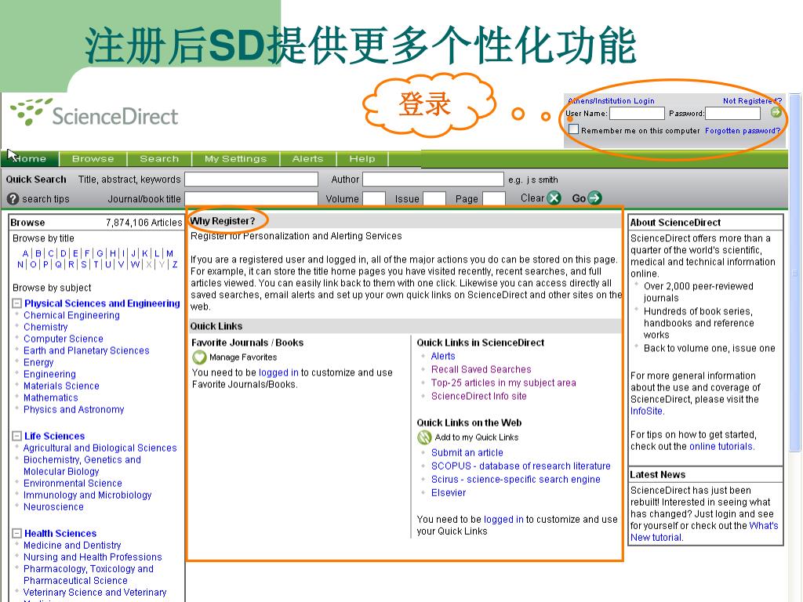Screen dimensions: 803x602
Task: Collapse the Physical Sciences and Engineering section
Action: [16, 303]
